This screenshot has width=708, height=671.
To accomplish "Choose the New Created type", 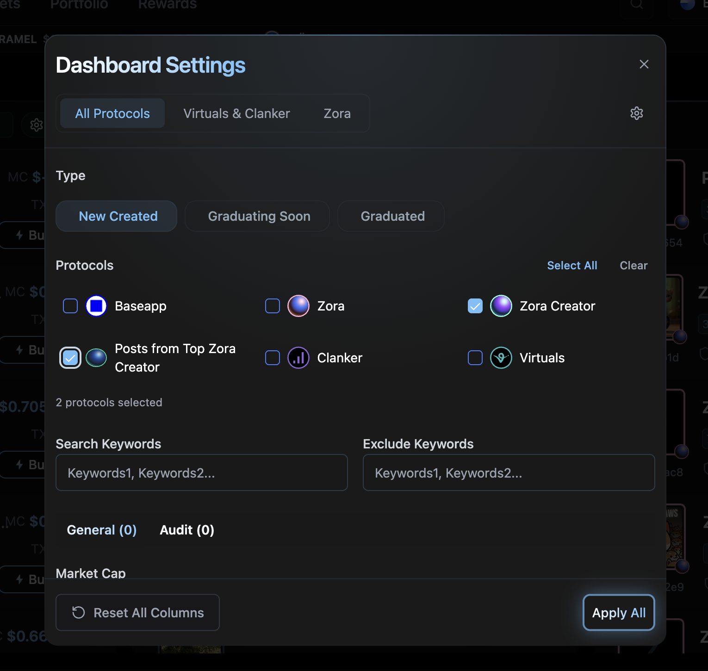I will pyautogui.click(x=116, y=216).
